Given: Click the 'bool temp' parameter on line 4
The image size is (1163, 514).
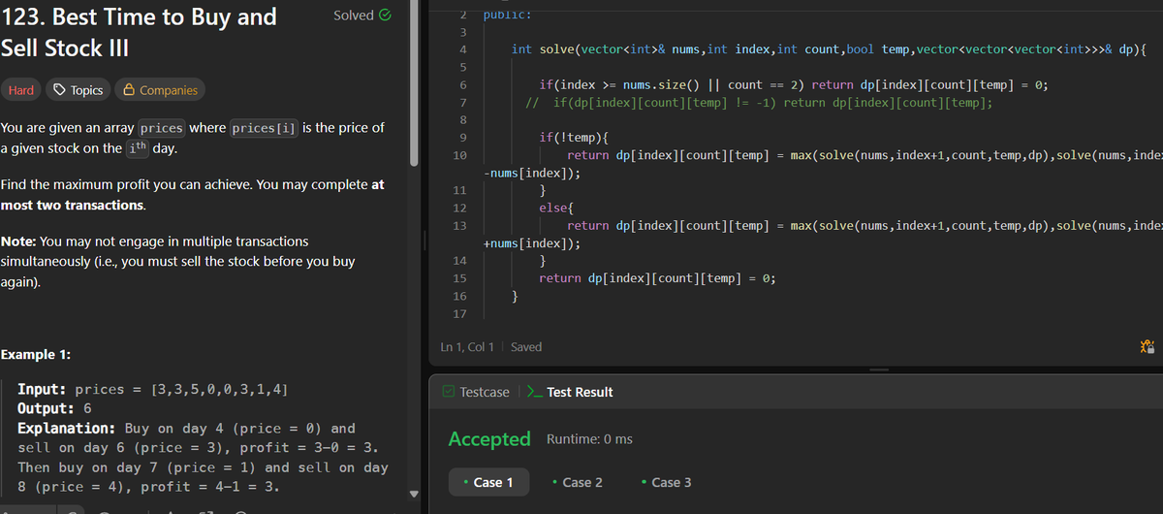Looking at the screenshot, I should (878, 49).
